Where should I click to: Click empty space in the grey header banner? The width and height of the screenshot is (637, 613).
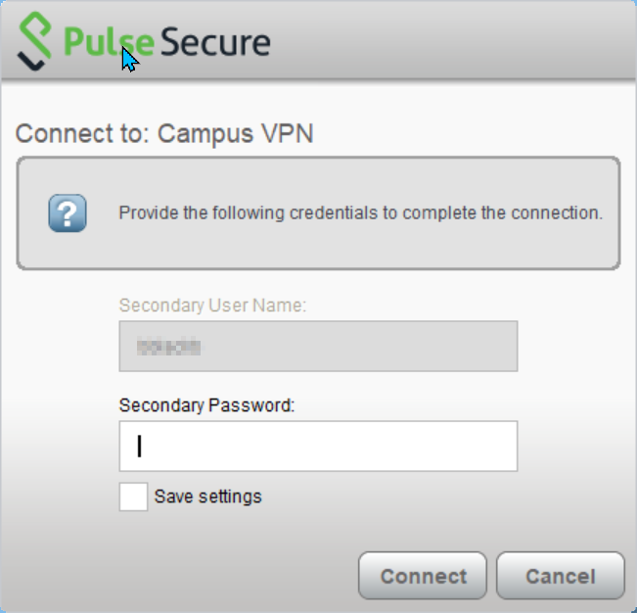(450, 43)
